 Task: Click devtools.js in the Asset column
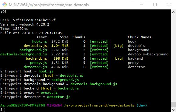(35, 46)
